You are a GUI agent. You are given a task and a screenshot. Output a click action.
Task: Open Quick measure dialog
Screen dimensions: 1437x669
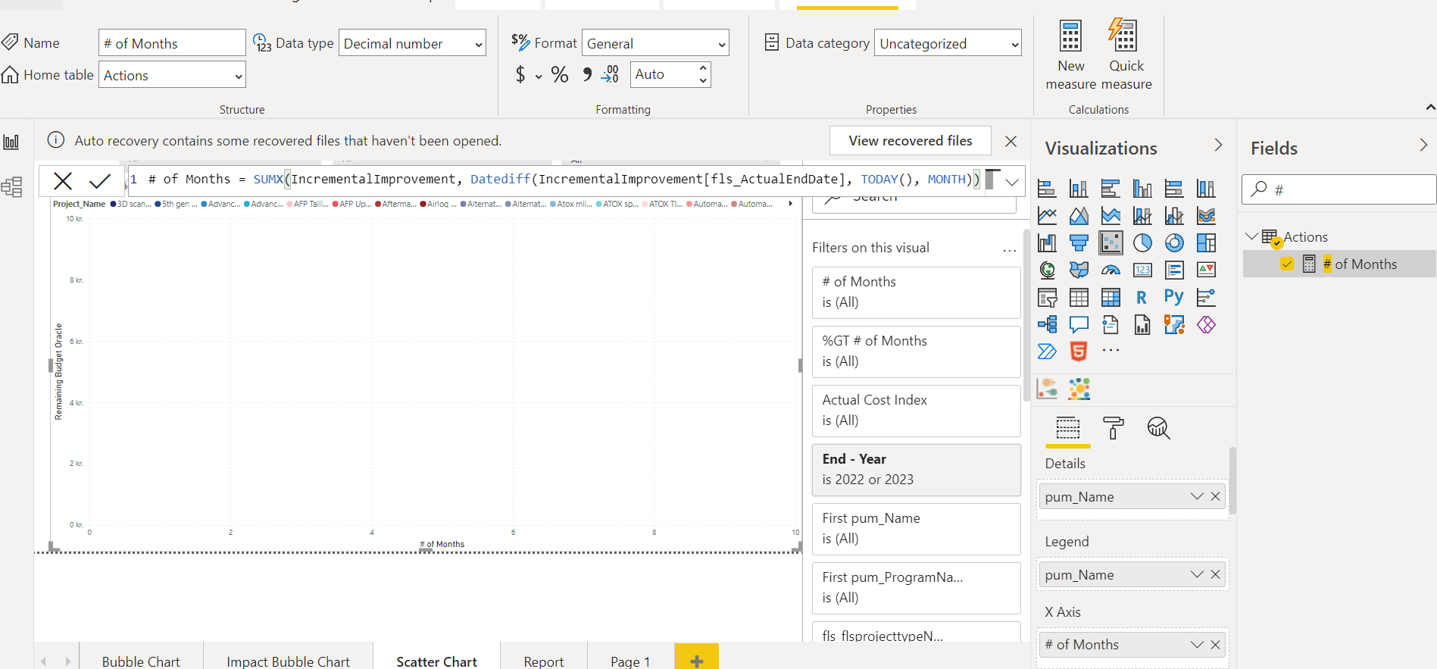tap(1126, 55)
